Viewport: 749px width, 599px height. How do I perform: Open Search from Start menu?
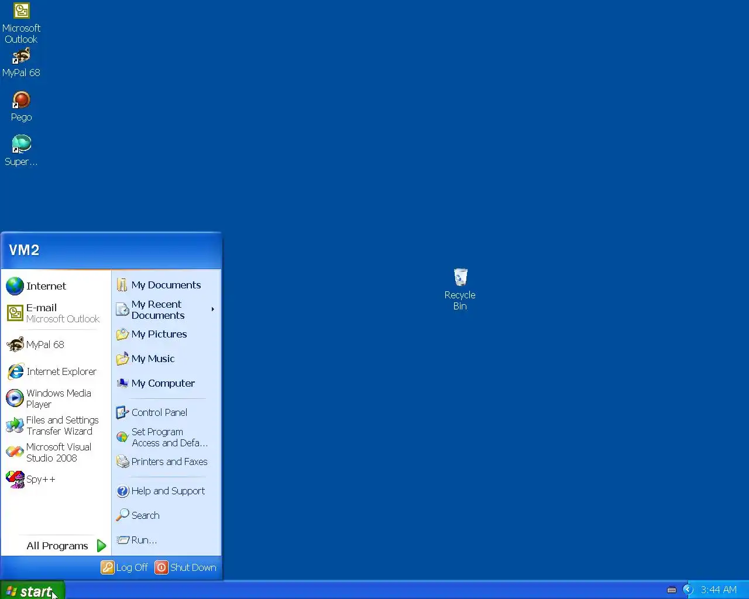pos(166,515)
